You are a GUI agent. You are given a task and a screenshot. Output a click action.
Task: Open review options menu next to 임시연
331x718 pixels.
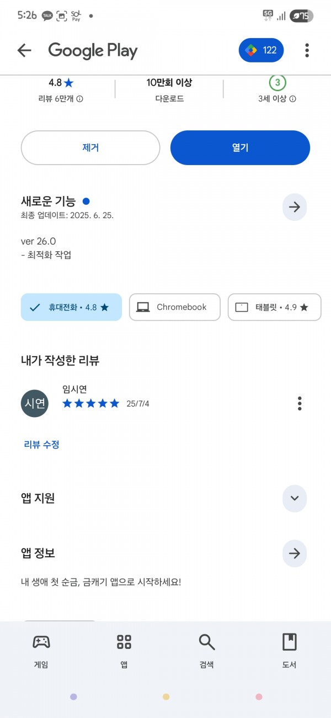300,403
